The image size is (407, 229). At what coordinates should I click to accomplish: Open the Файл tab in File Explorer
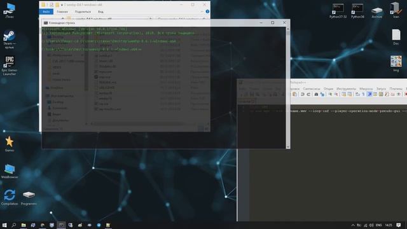pos(46,11)
